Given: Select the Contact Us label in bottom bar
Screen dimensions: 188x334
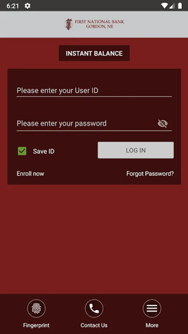Looking at the screenshot, I should (x=94, y=325).
